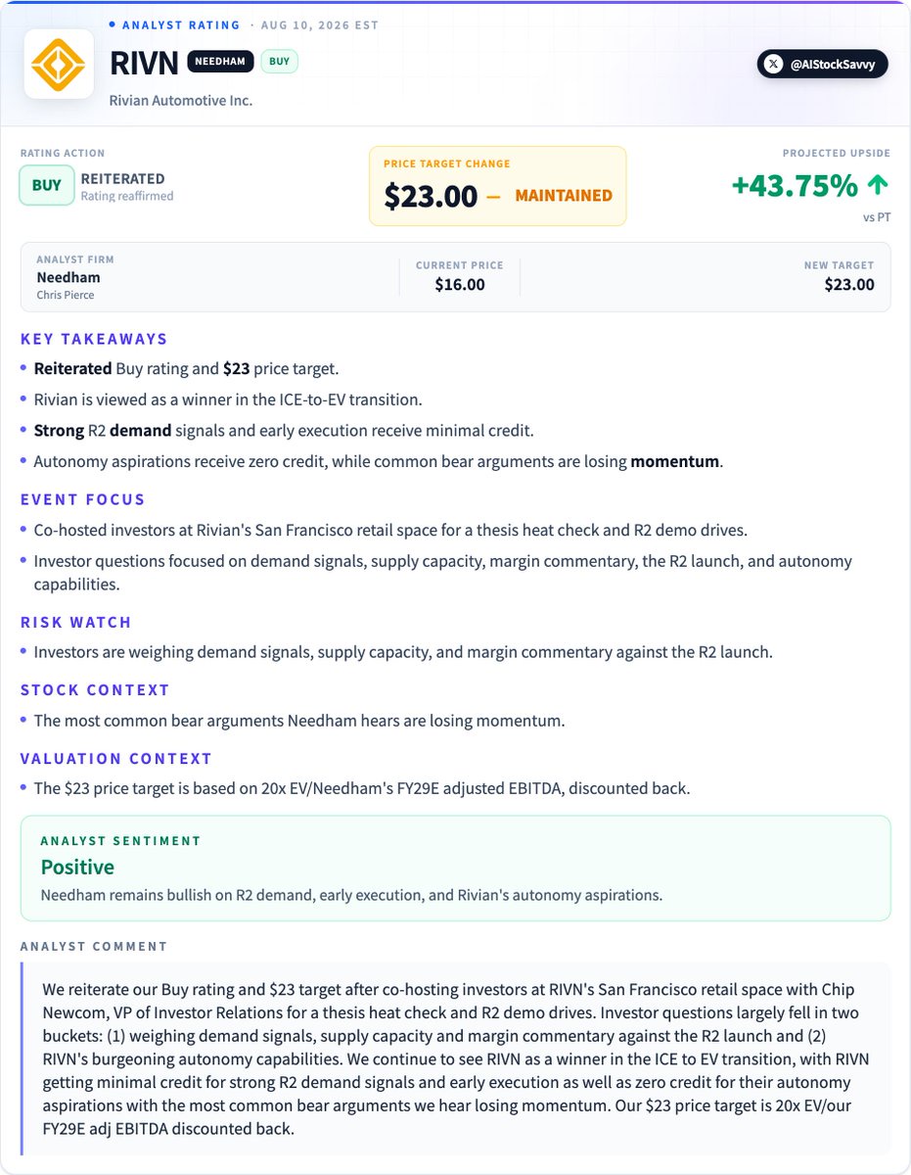Select the black NEEDHAM tag beside RIVN
This screenshot has height=1175, width=911.
click(220, 62)
